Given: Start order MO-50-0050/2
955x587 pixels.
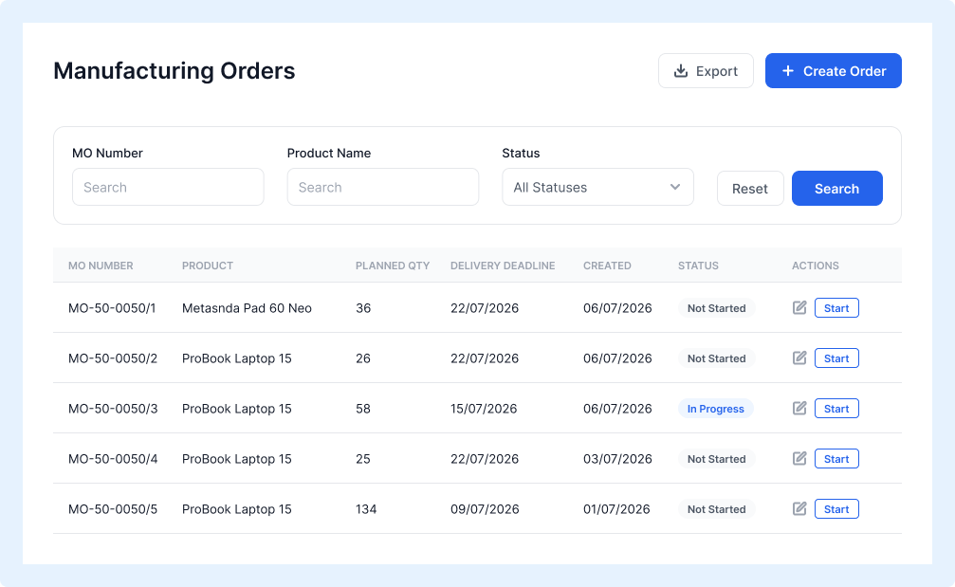Looking at the screenshot, I should tap(836, 358).
